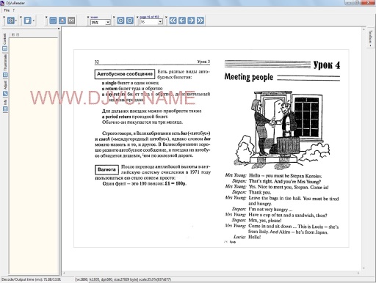Go to the next page arrow
The image size is (376, 283).
(191, 21)
